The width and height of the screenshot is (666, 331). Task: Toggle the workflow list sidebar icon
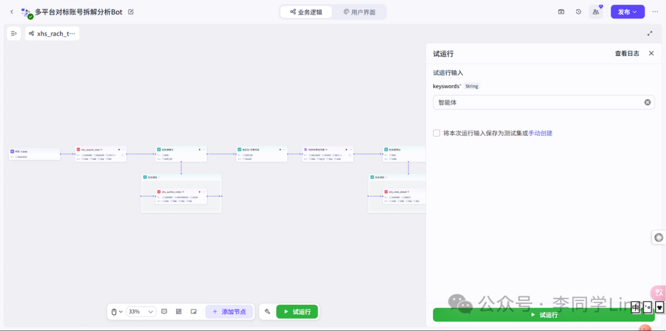point(14,33)
